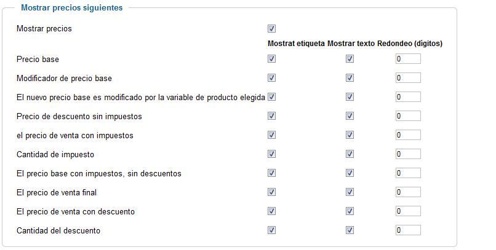Toggle Mostrar etiqueta for Precio de descuento sin impuestos

271,116
